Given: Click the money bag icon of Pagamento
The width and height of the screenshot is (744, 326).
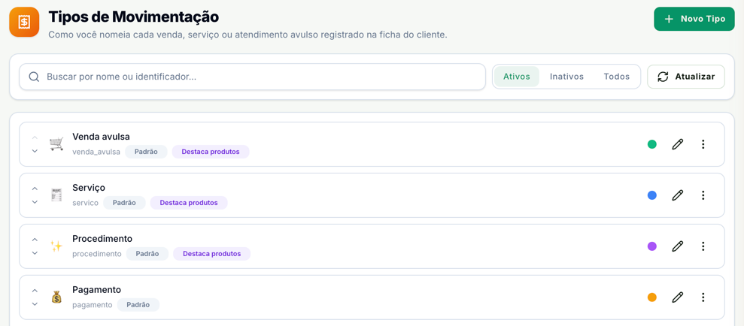Looking at the screenshot, I should pyautogui.click(x=56, y=297).
